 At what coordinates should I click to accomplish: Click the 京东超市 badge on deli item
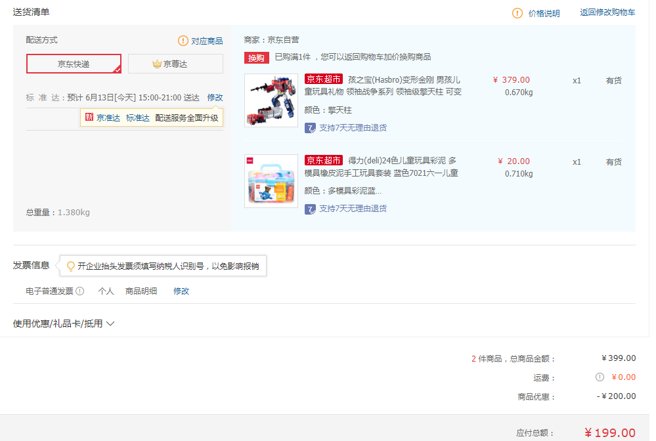pos(324,160)
